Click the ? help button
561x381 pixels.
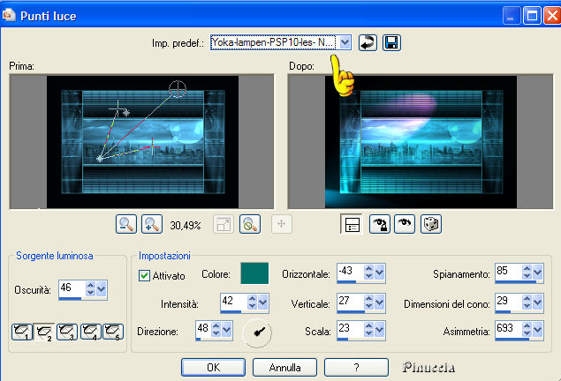coord(356,368)
